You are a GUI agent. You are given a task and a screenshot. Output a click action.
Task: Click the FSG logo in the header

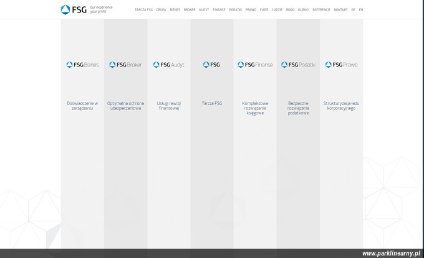tap(74, 9)
